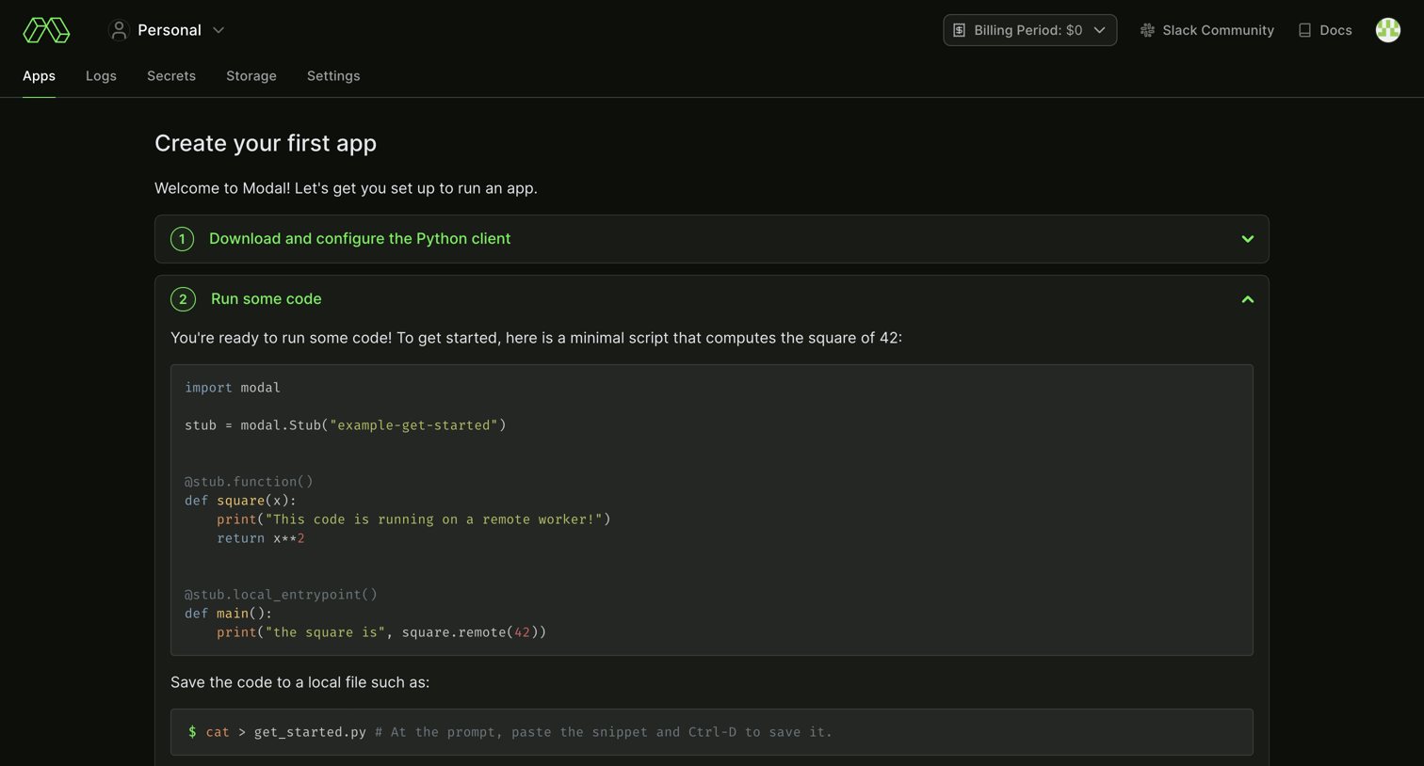This screenshot has width=1424, height=766.
Task: Click the Welcome to Modal text
Action: click(x=346, y=188)
